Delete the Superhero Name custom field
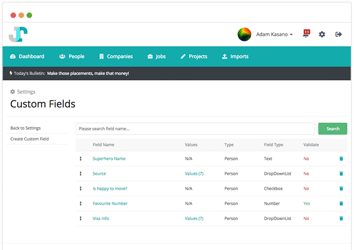Viewport: 354px width, 250px height. (x=341, y=158)
